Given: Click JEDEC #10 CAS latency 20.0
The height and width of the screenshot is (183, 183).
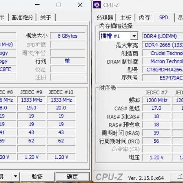Looking at the screenshot, I should click(61, 108).
